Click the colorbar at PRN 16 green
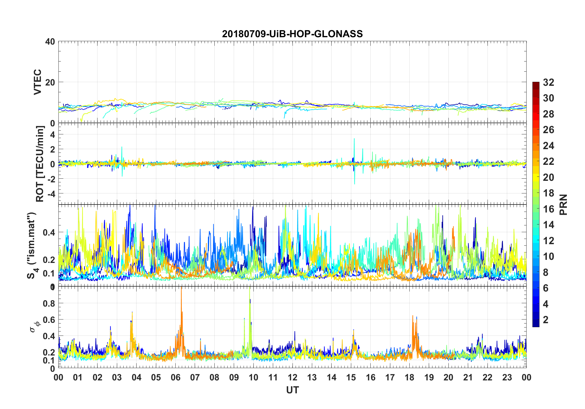Viewport: 585px width, 409px height. point(536,208)
